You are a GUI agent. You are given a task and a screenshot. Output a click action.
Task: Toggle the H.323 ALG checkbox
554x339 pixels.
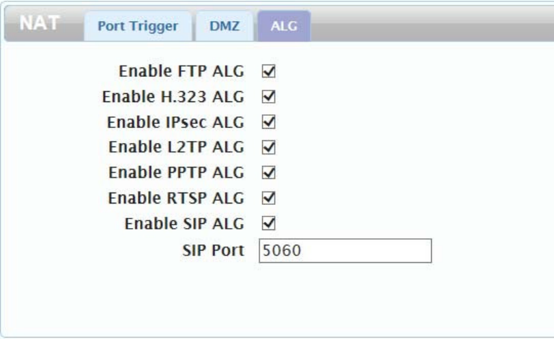(x=269, y=97)
